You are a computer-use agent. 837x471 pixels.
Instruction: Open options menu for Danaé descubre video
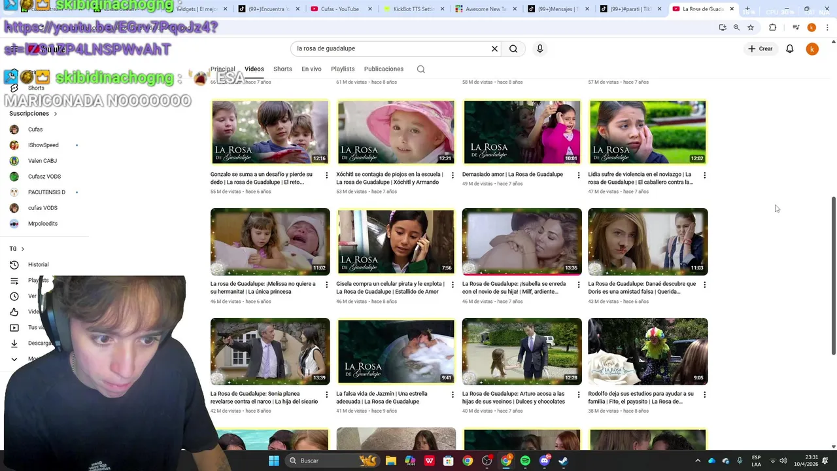click(704, 285)
